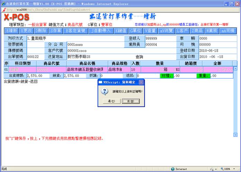Click the U更改 toolbar button
The height and width of the screenshot is (172, 241).
[x=26, y=31]
